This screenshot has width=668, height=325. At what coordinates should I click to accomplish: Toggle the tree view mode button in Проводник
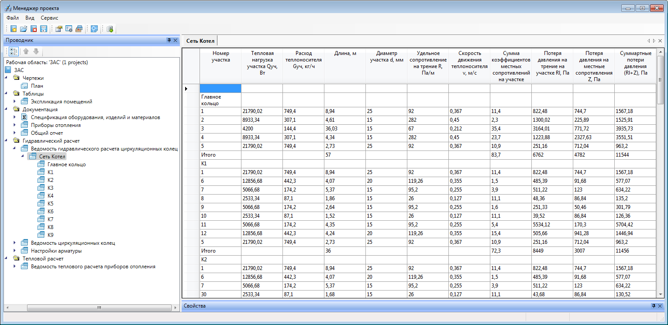point(14,51)
